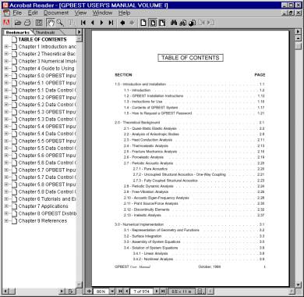304x297 pixels.
Task: Toggle the show/hide navigation pane button
Action: point(39,23)
